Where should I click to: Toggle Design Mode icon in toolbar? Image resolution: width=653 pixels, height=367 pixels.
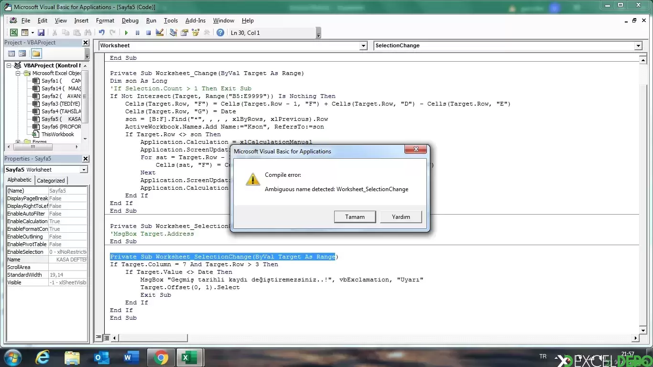click(x=160, y=32)
